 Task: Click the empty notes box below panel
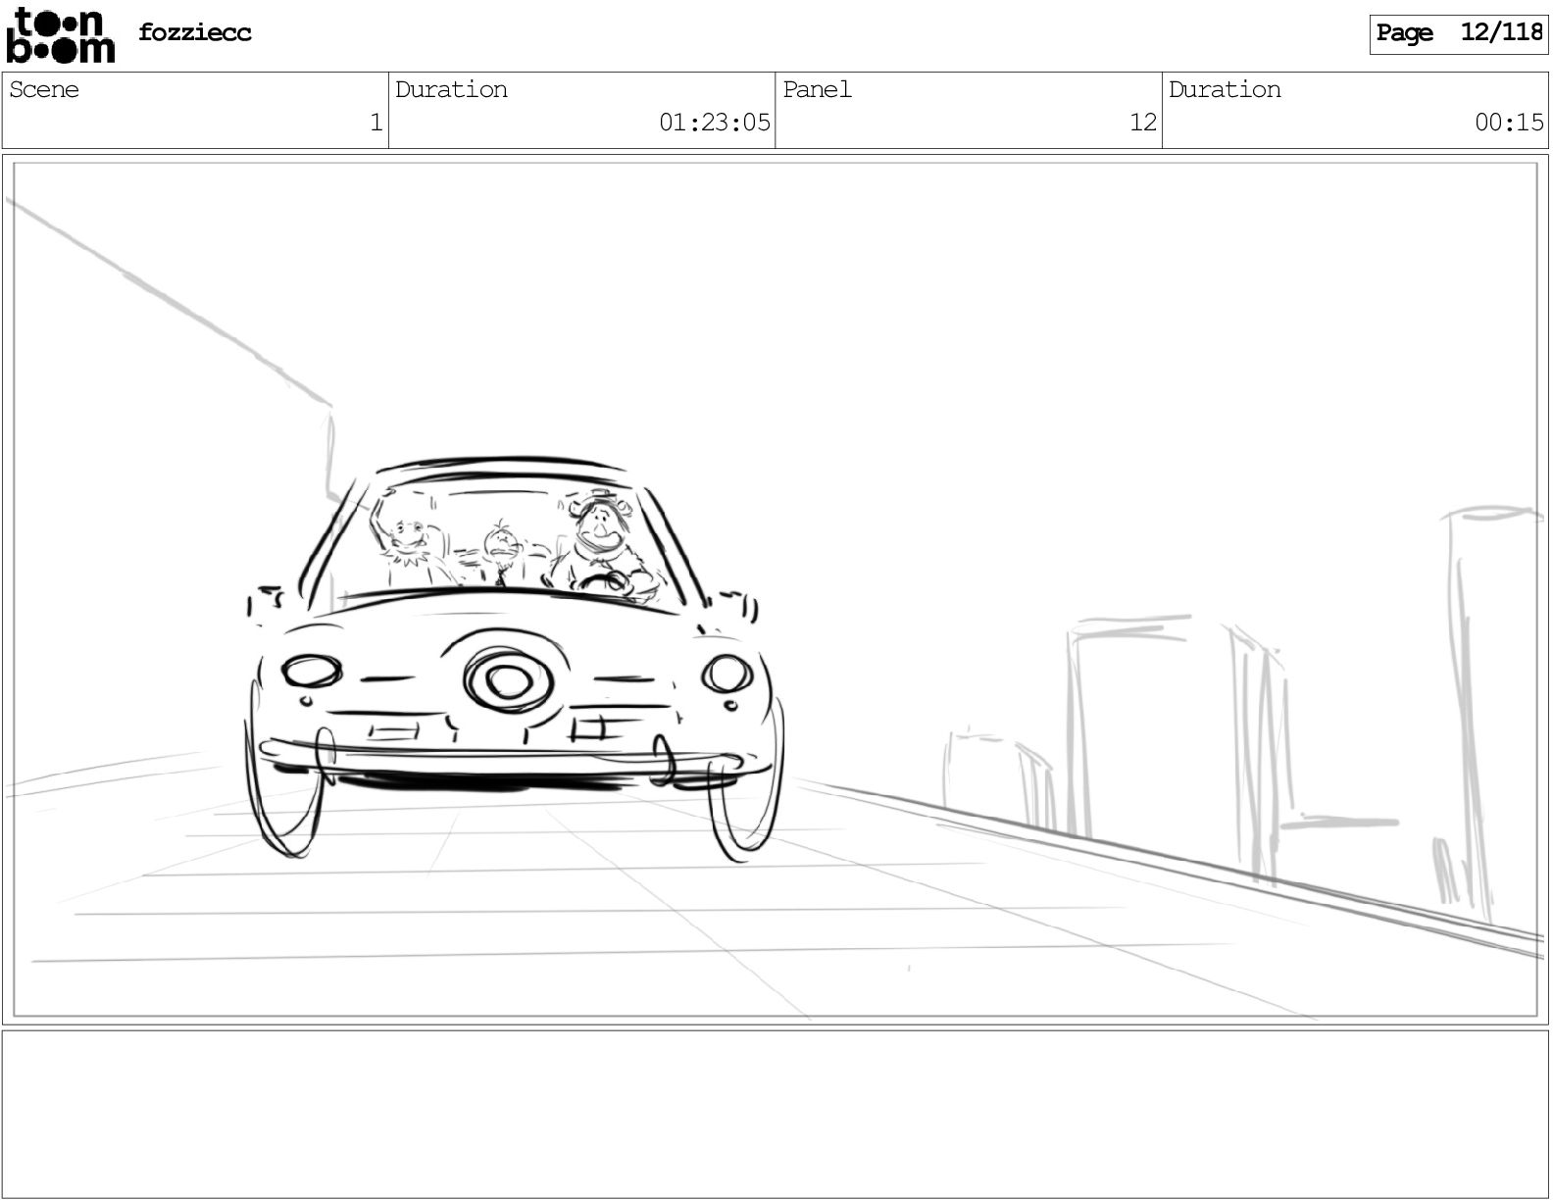[776, 1114]
